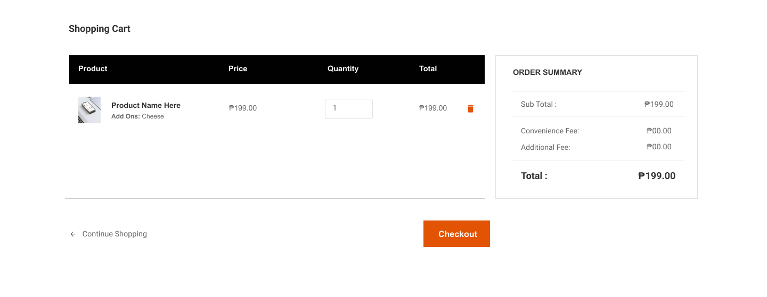Click the Product column header
Image resolution: width=767 pixels, height=297 pixels.
coord(93,69)
